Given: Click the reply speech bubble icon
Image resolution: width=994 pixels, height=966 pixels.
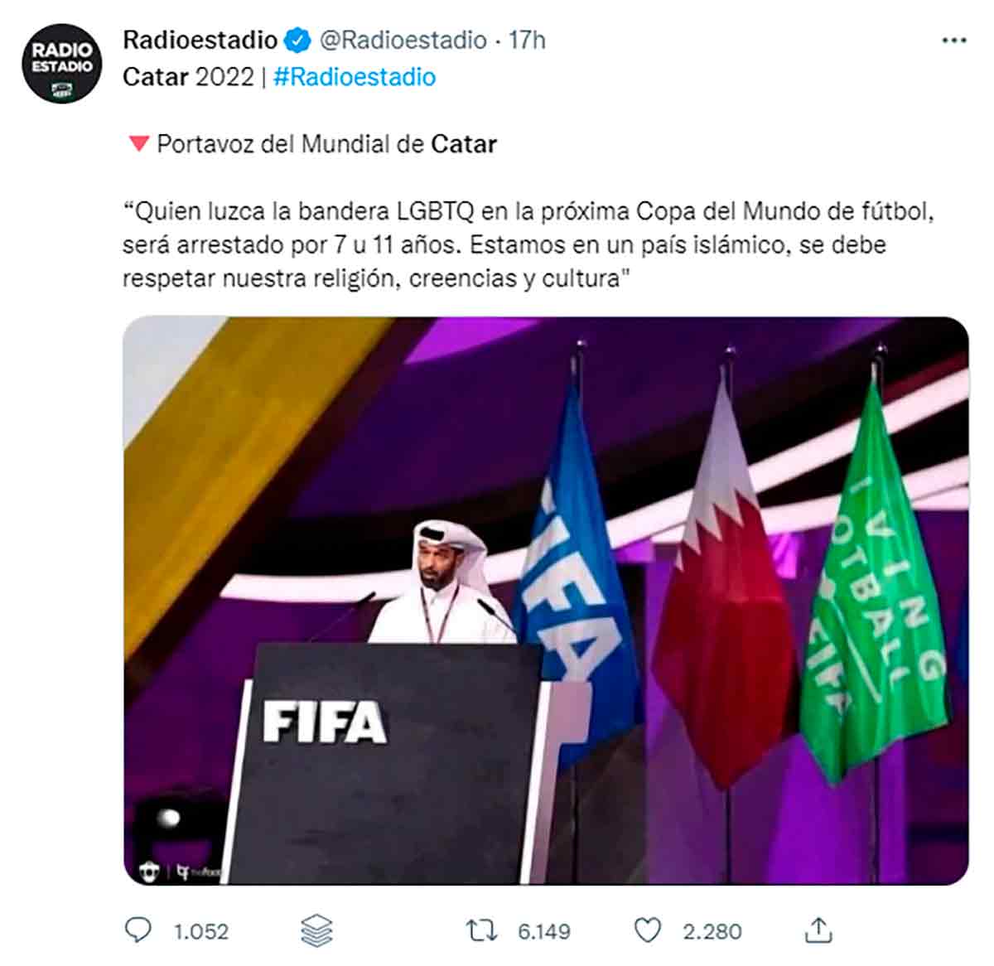Looking at the screenshot, I should tap(138, 930).
